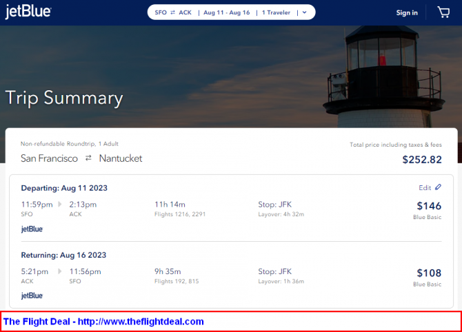462x332 pixels.
Task: Click SFO airport code in search pill
Action: coord(161,12)
